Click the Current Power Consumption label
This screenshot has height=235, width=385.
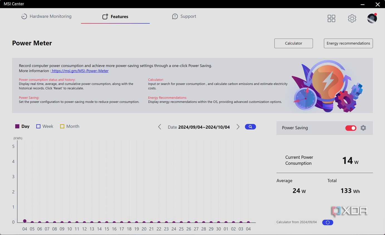[299, 160]
